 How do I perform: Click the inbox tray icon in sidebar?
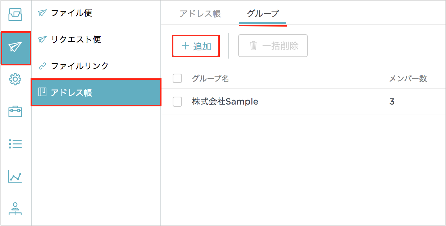point(15,14)
